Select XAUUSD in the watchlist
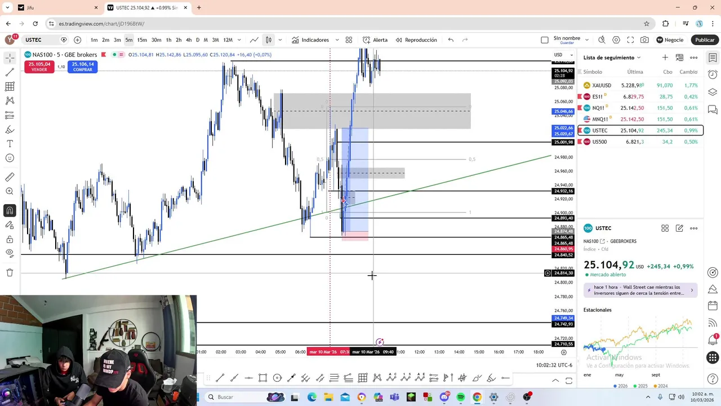Viewport: 721px width, 406px height. [x=640, y=85]
